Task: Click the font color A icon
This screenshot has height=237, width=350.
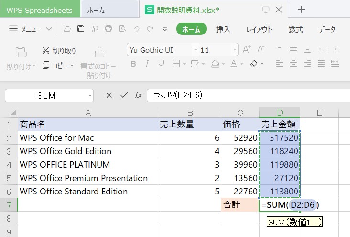Action: [234, 64]
